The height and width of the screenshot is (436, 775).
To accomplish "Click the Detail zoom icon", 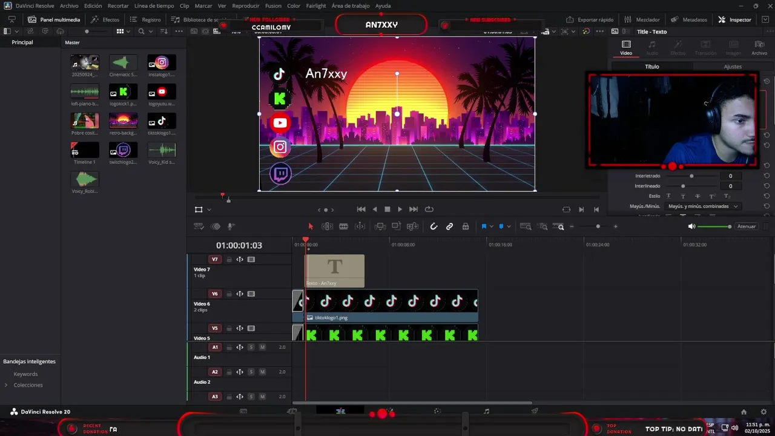I will pyautogui.click(x=543, y=226).
